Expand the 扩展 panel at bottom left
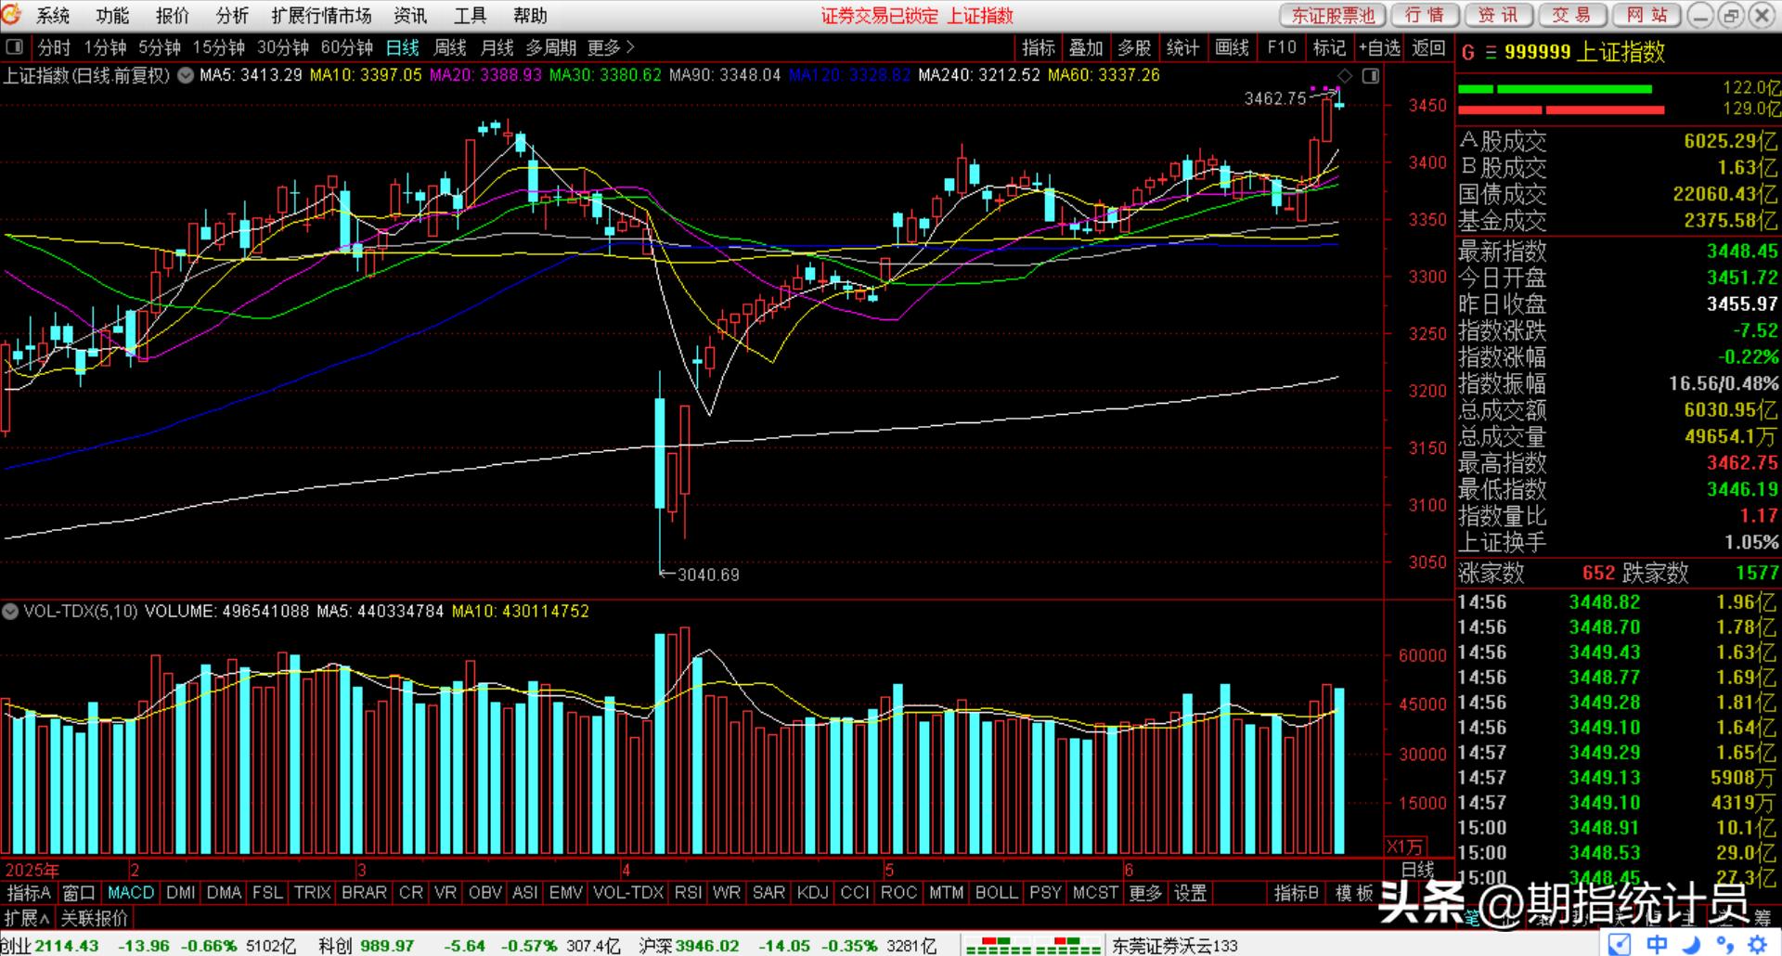The height and width of the screenshot is (956, 1782). 27,918
